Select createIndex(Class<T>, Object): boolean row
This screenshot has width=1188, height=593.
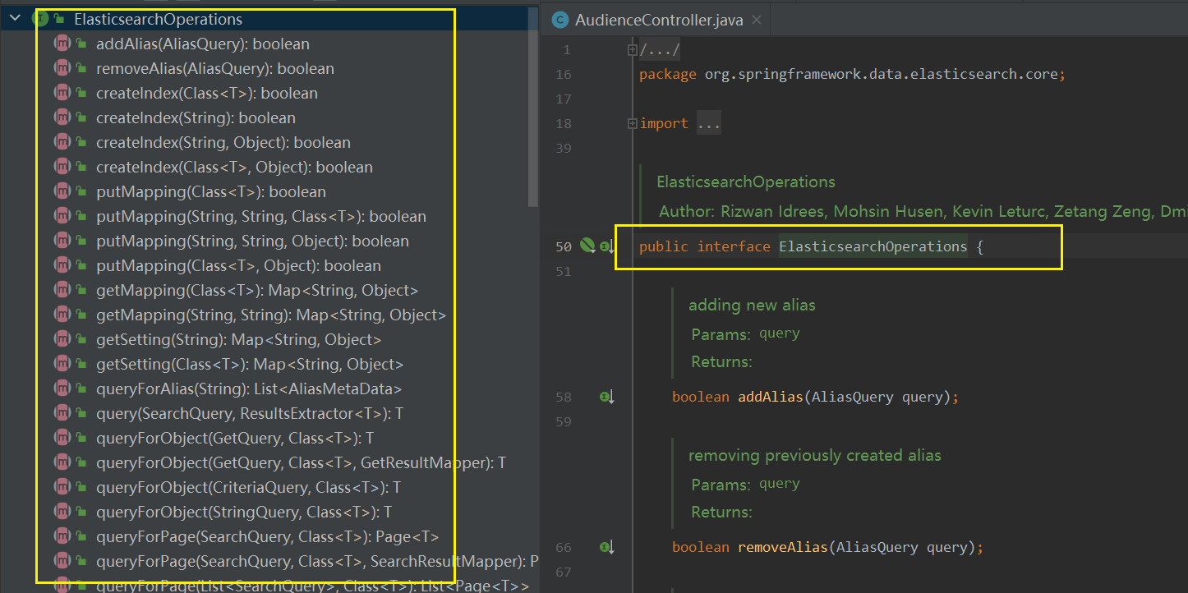tap(234, 167)
